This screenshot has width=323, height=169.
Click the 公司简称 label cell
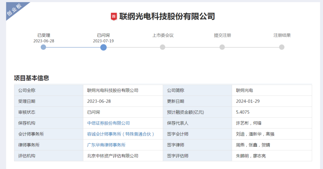coord(197,90)
